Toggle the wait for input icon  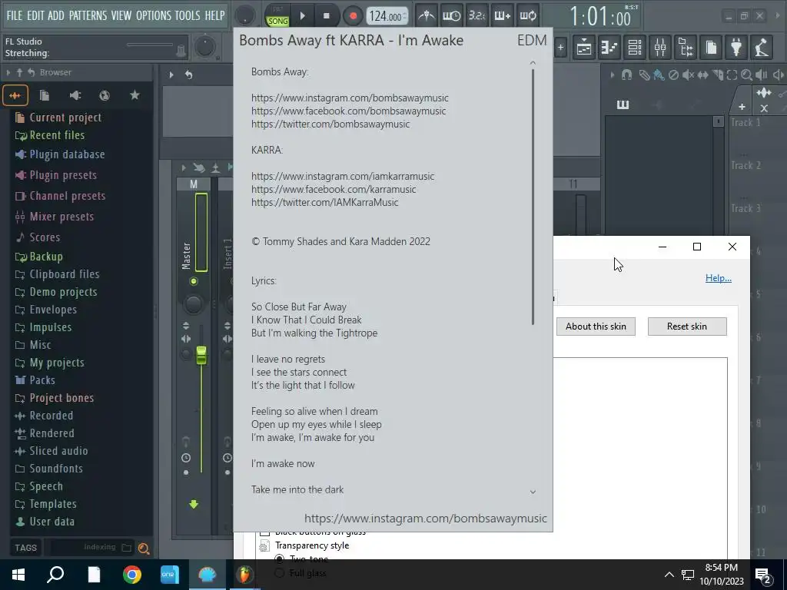pos(451,15)
